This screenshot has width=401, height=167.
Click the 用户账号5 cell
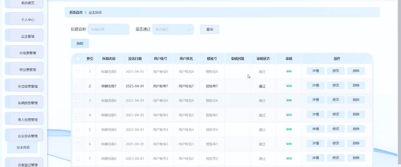(160, 115)
